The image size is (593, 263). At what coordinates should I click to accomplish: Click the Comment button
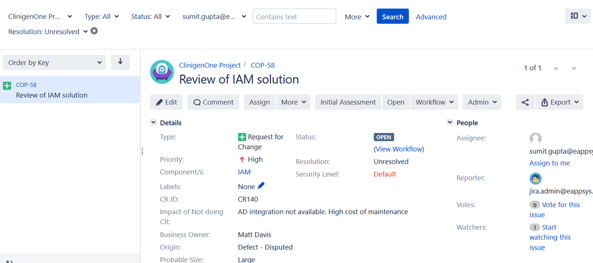[213, 102]
